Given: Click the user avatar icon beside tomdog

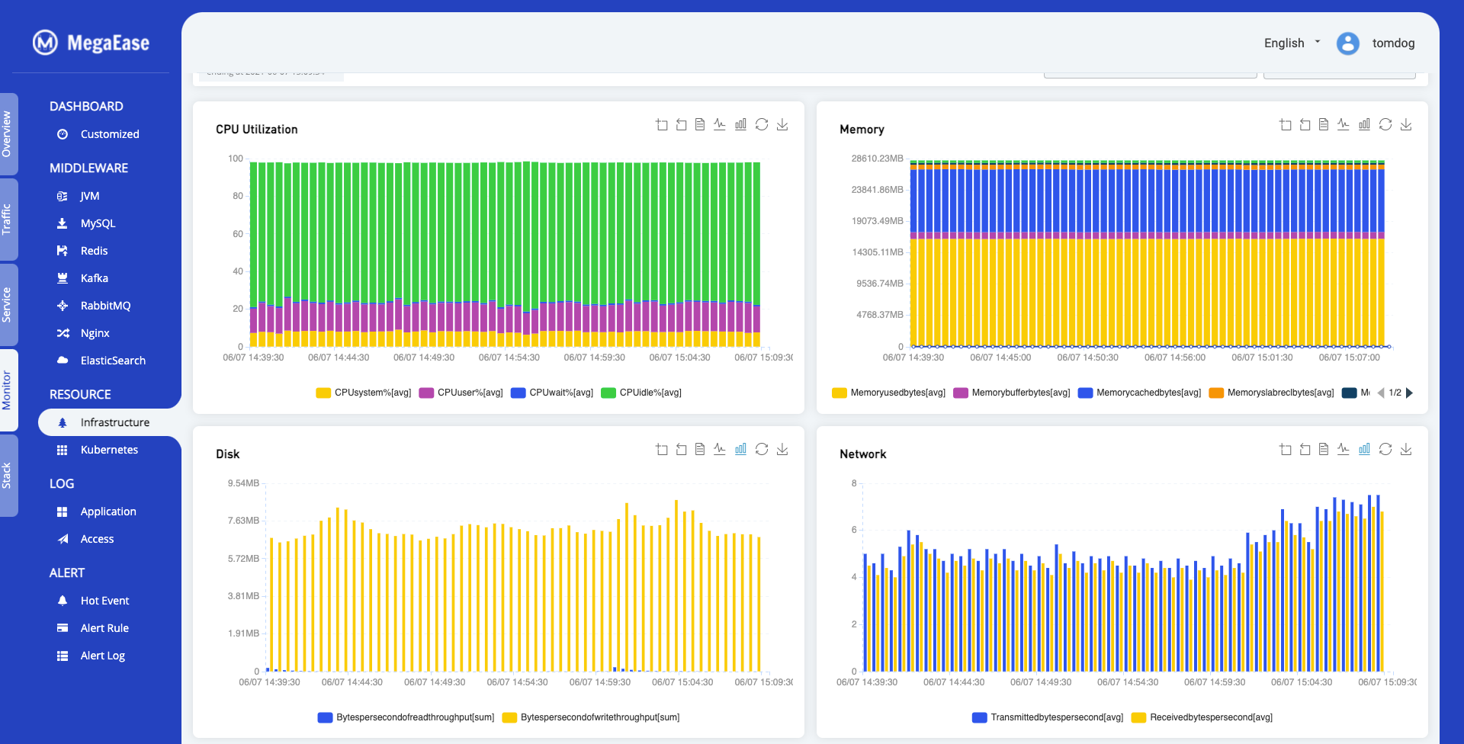Looking at the screenshot, I should click(x=1347, y=43).
